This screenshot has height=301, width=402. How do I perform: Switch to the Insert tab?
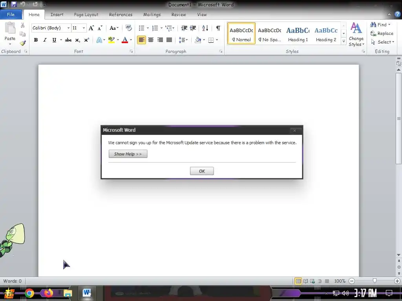coord(57,15)
